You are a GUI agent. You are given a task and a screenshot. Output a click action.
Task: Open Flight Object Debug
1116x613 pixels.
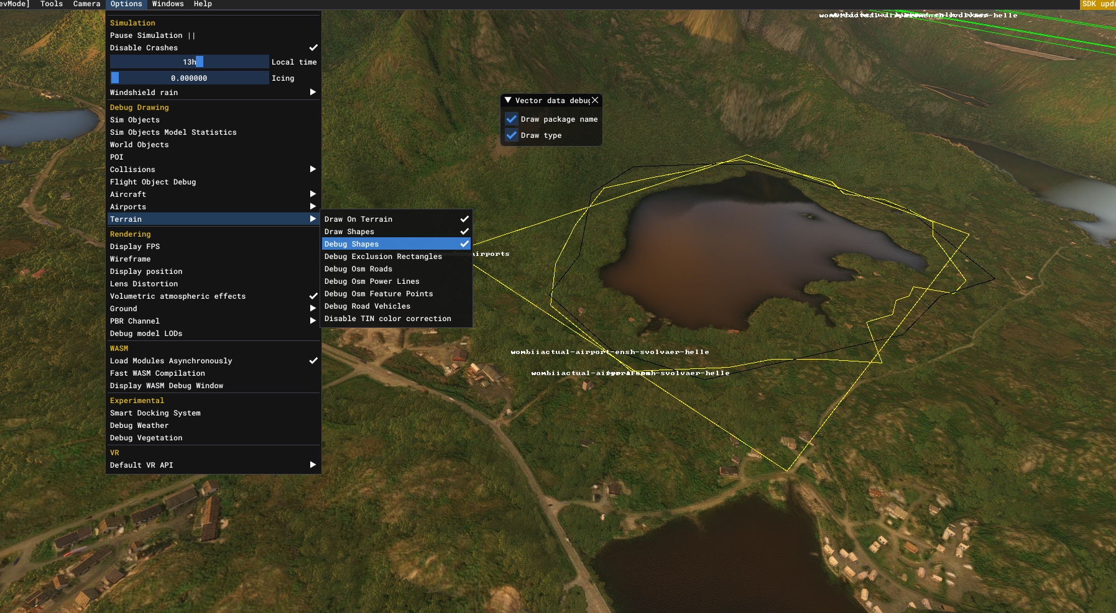214,182
